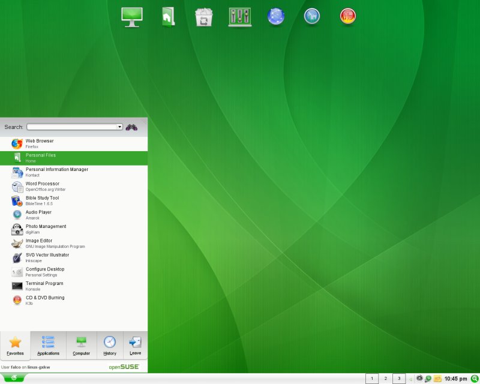
Task: Click the 'CD & DVD Burning' label
Action: [45, 298]
